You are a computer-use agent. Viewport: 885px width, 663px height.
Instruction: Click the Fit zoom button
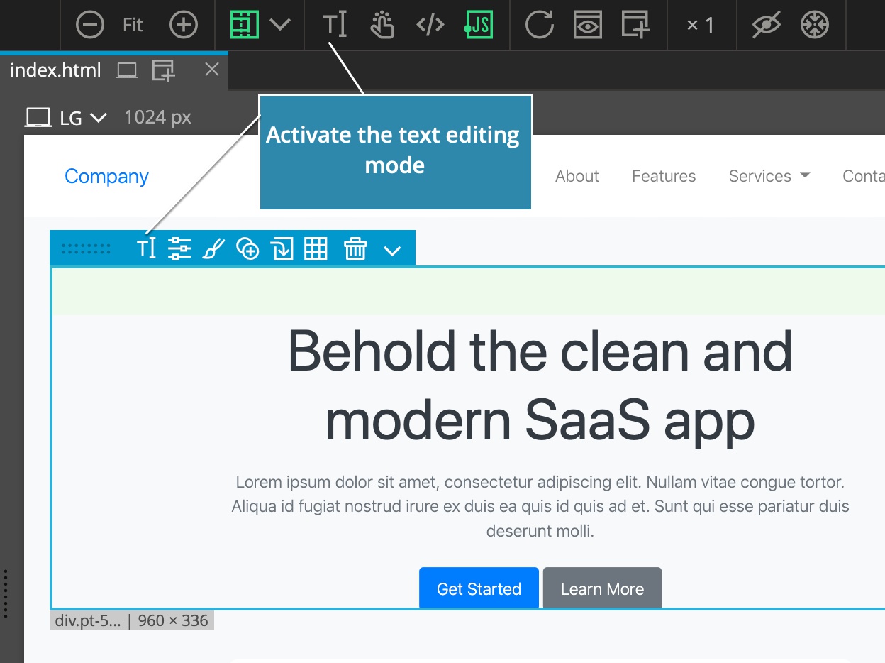[x=133, y=25]
